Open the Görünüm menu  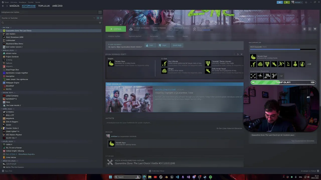pyautogui.click(x=14, y=2)
